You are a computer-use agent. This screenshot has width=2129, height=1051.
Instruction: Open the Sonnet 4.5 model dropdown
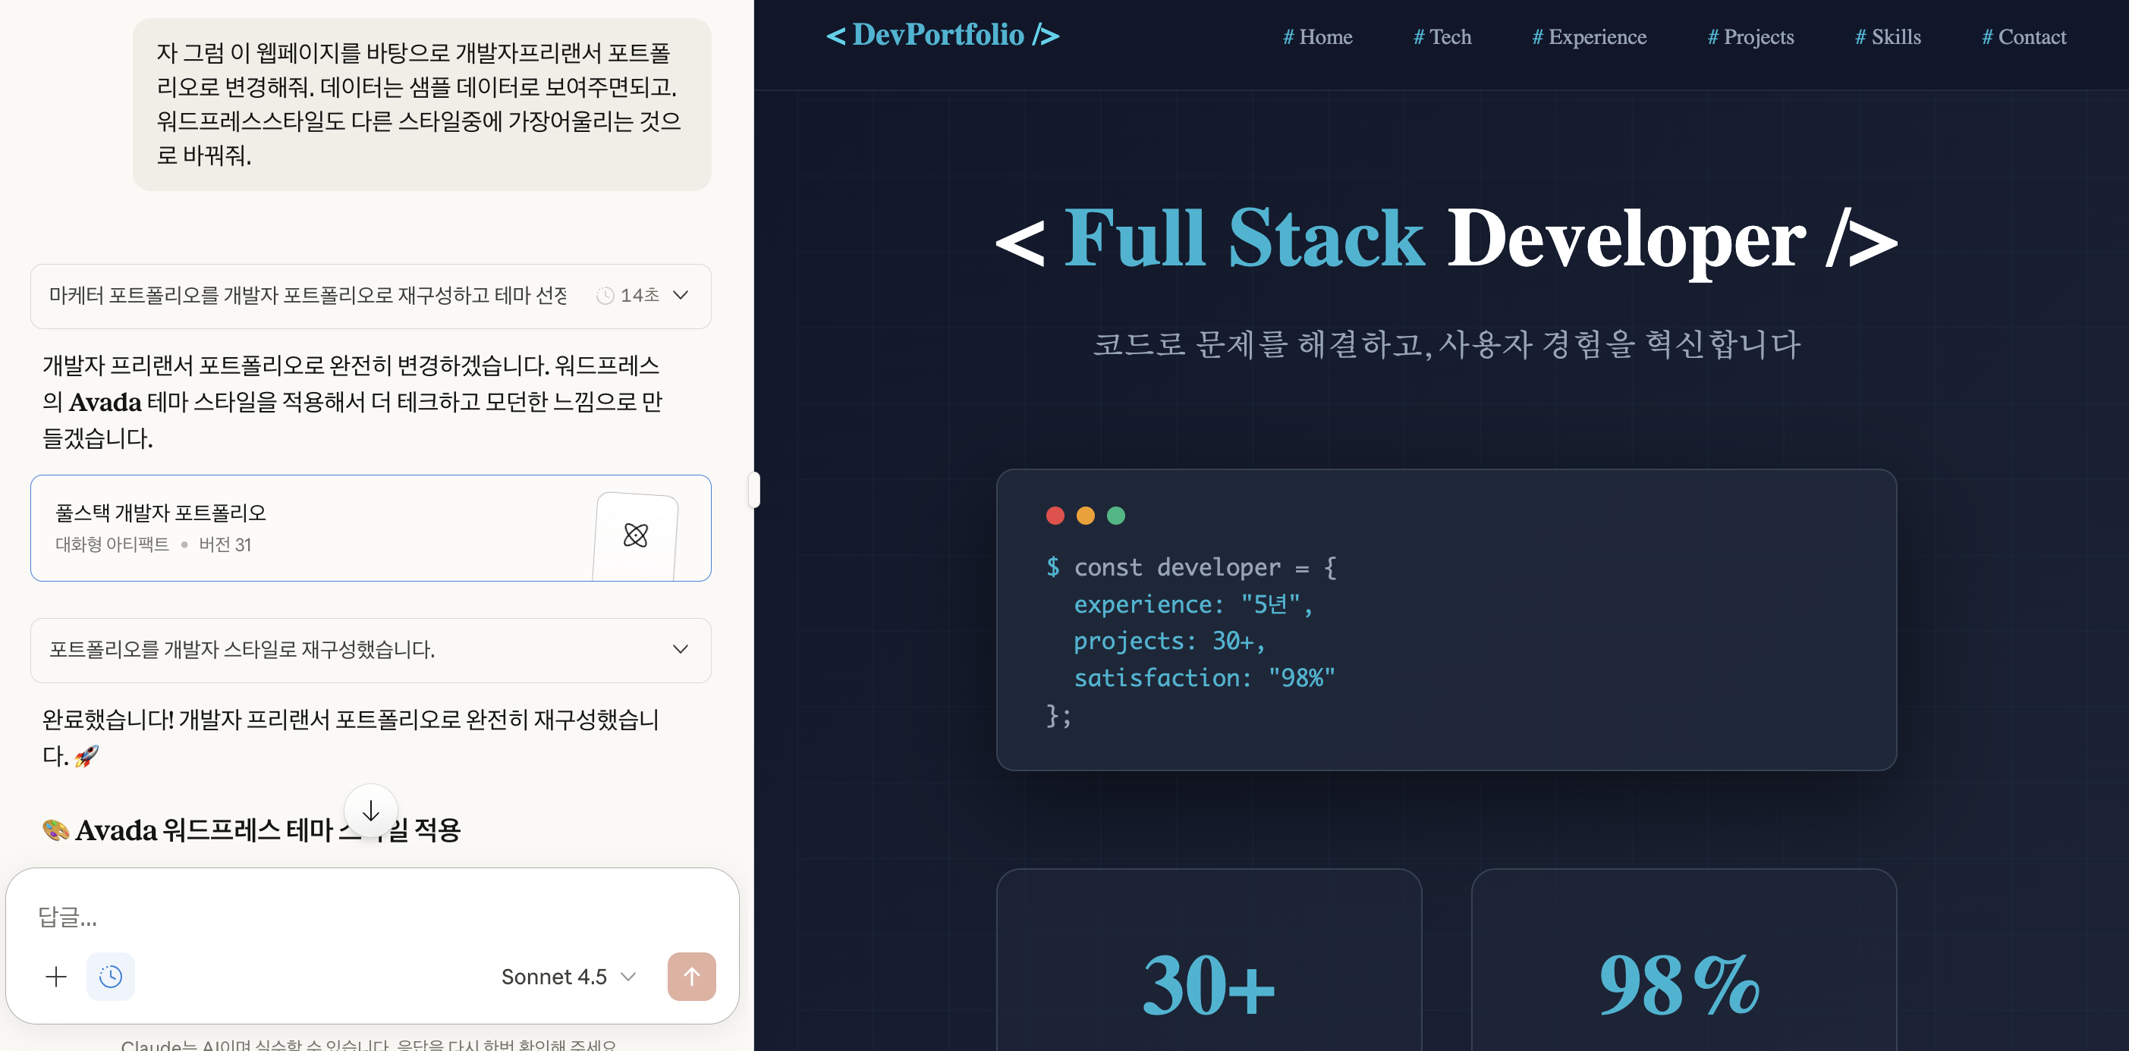(568, 976)
